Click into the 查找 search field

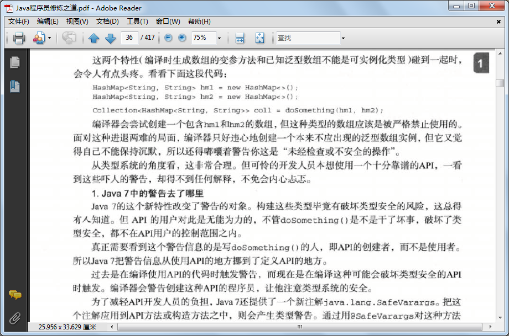point(308,38)
